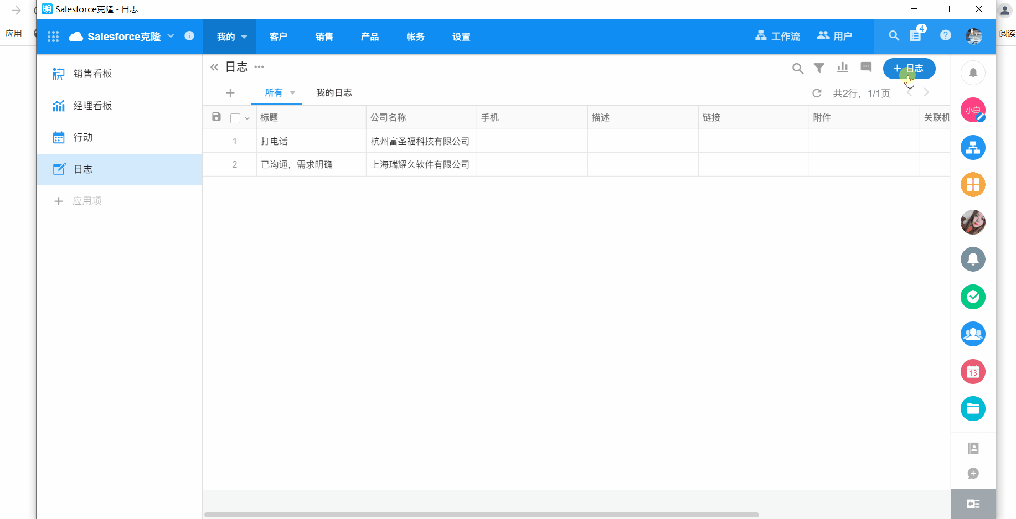
Task: Click the save icon in table header
Action: tap(216, 117)
